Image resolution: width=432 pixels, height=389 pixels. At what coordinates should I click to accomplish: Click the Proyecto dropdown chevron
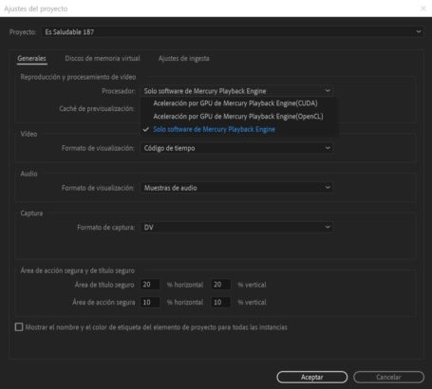tap(419, 32)
